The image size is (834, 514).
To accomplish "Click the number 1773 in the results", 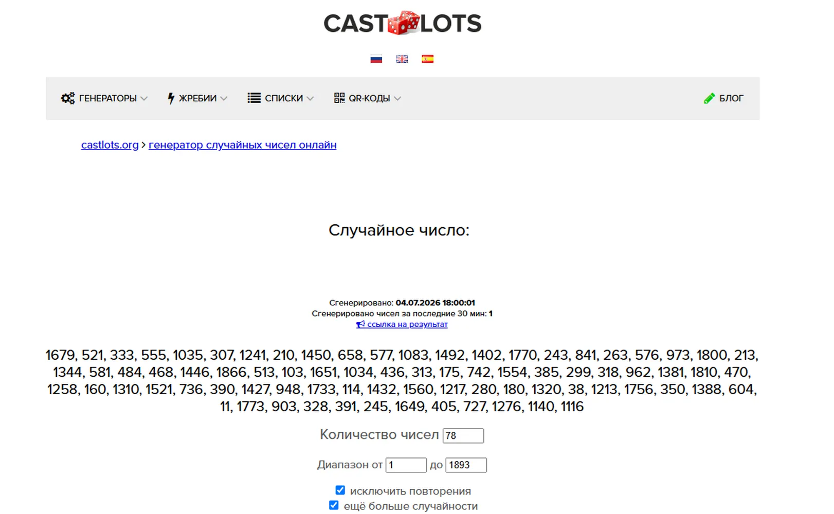I will 250,407.
